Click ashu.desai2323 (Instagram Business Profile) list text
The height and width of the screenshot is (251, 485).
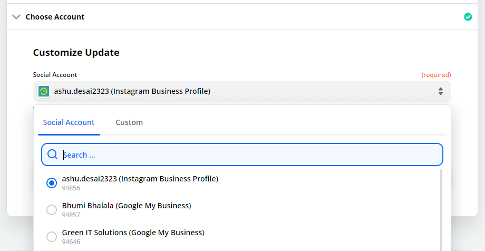pos(140,179)
